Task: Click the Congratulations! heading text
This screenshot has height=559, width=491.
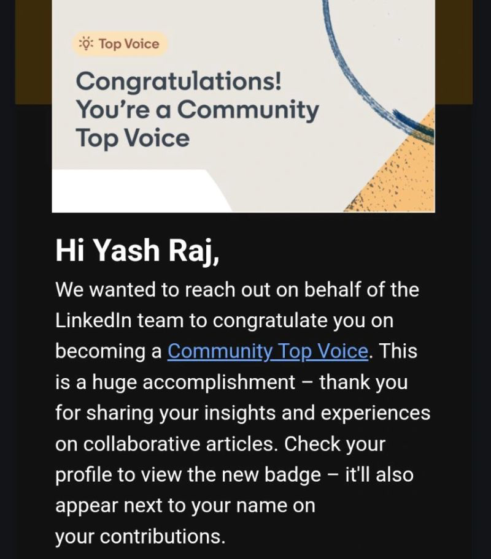Action: click(179, 82)
